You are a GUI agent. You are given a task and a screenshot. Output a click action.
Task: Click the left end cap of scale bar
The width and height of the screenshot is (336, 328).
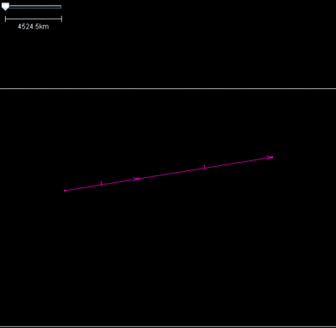point(5,19)
